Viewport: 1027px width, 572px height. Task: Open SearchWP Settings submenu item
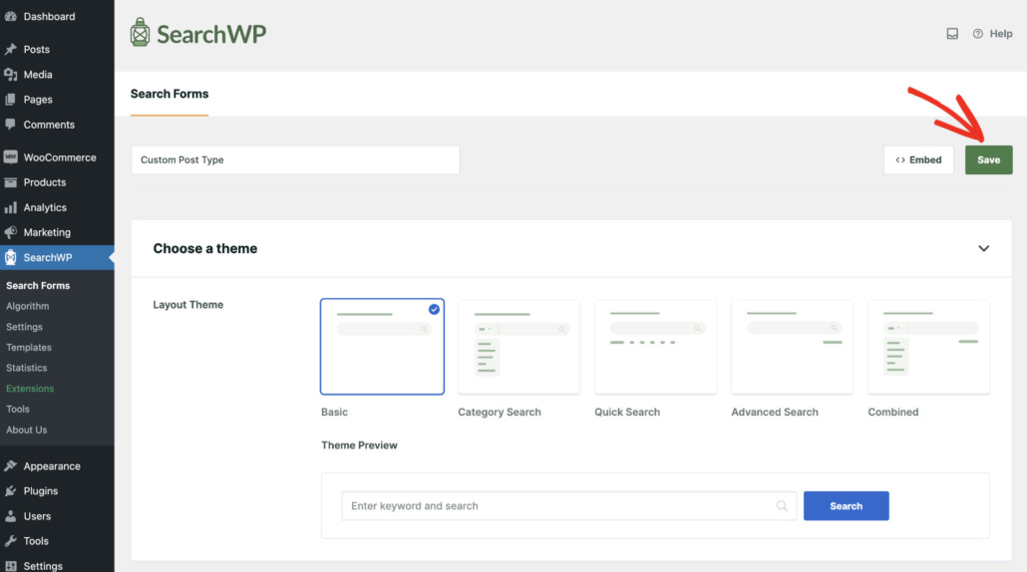24,327
